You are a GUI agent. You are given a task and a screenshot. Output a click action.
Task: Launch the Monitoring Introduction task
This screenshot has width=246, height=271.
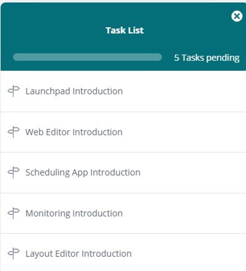tap(74, 213)
